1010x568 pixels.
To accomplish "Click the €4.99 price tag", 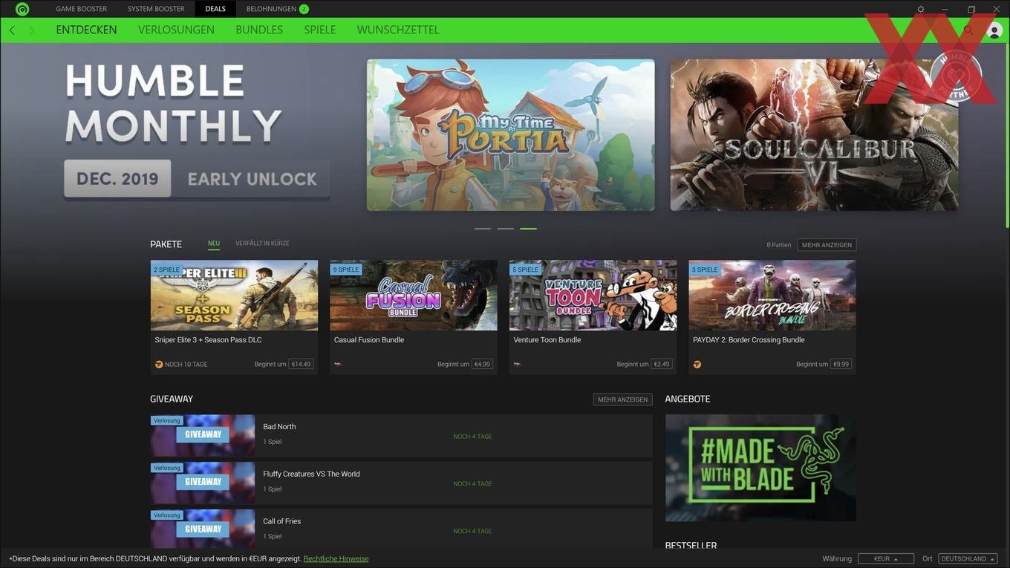I will [482, 365].
